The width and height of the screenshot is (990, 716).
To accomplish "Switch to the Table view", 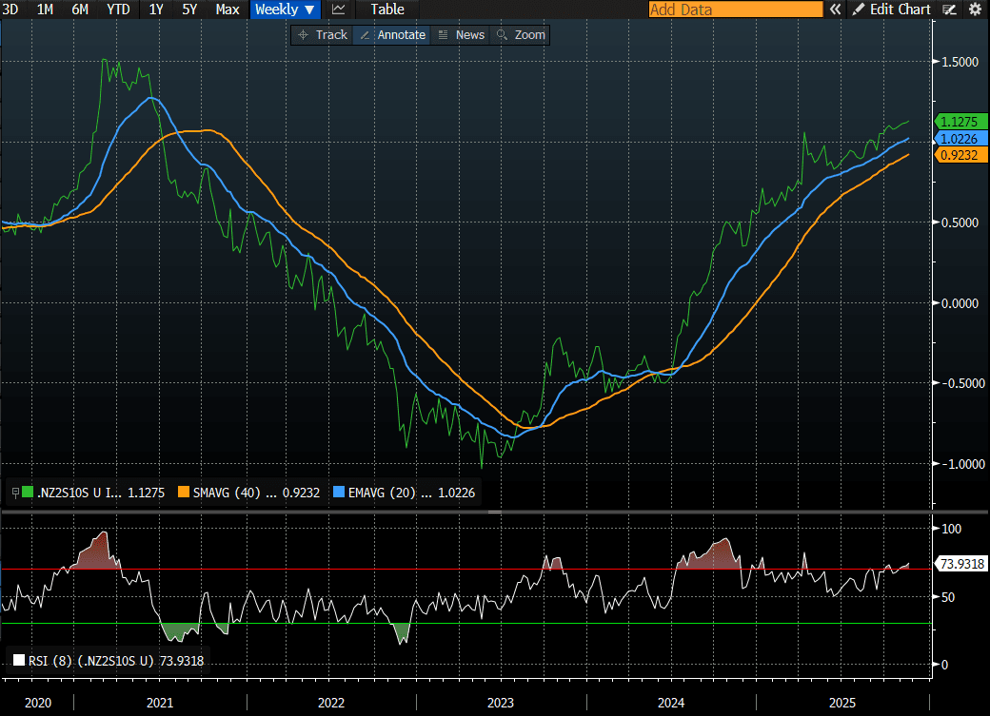I will click(x=386, y=10).
